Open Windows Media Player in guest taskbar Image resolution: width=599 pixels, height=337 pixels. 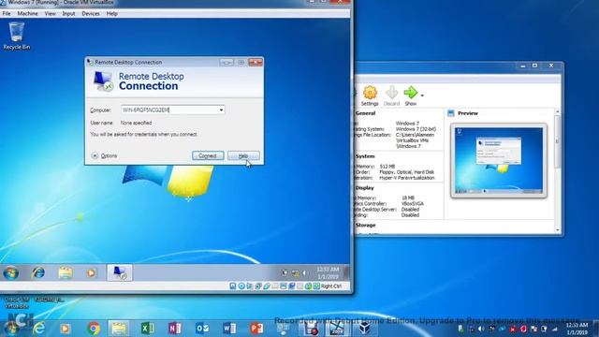click(x=91, y=272)
